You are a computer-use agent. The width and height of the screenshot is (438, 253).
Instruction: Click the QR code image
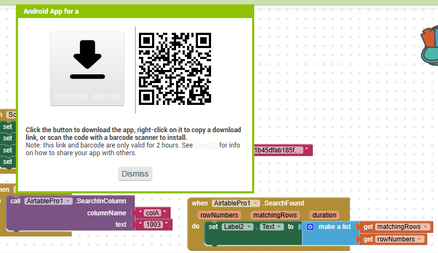click(175, 68)
